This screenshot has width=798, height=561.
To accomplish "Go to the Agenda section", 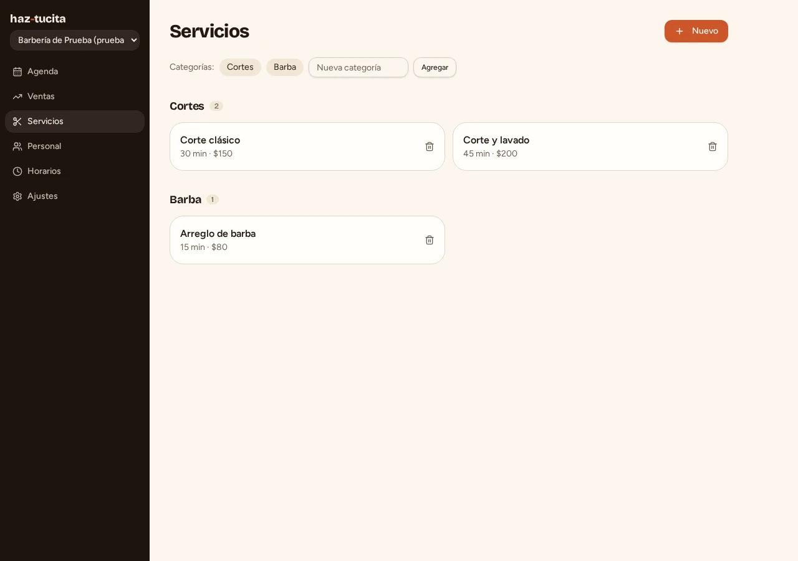I will point(75,72).
